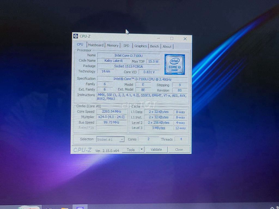The width and height of the screenshot is (279, 209).
Task: Minimize the CPU-Z window
Action: click(x=158, y=38)
